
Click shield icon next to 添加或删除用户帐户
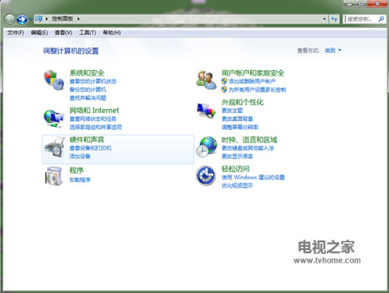point(224,81)
